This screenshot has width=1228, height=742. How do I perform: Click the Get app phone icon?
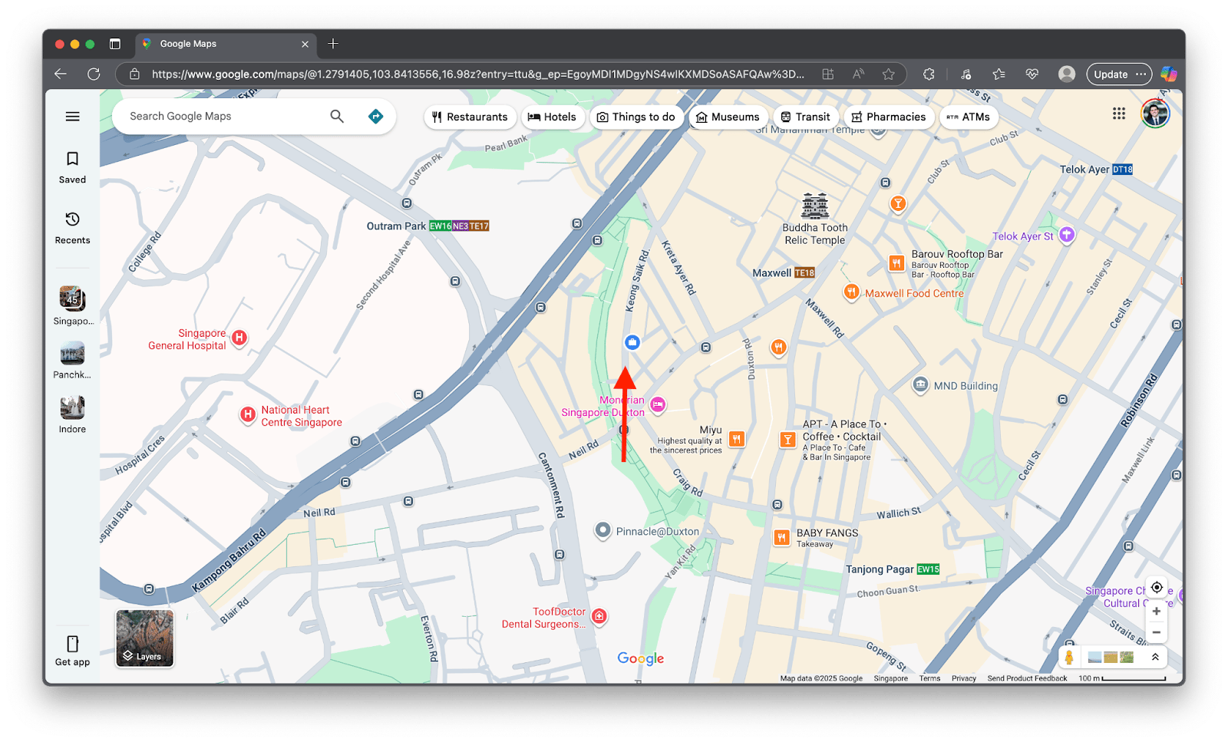pyautogui.click(x=72, y=643)
